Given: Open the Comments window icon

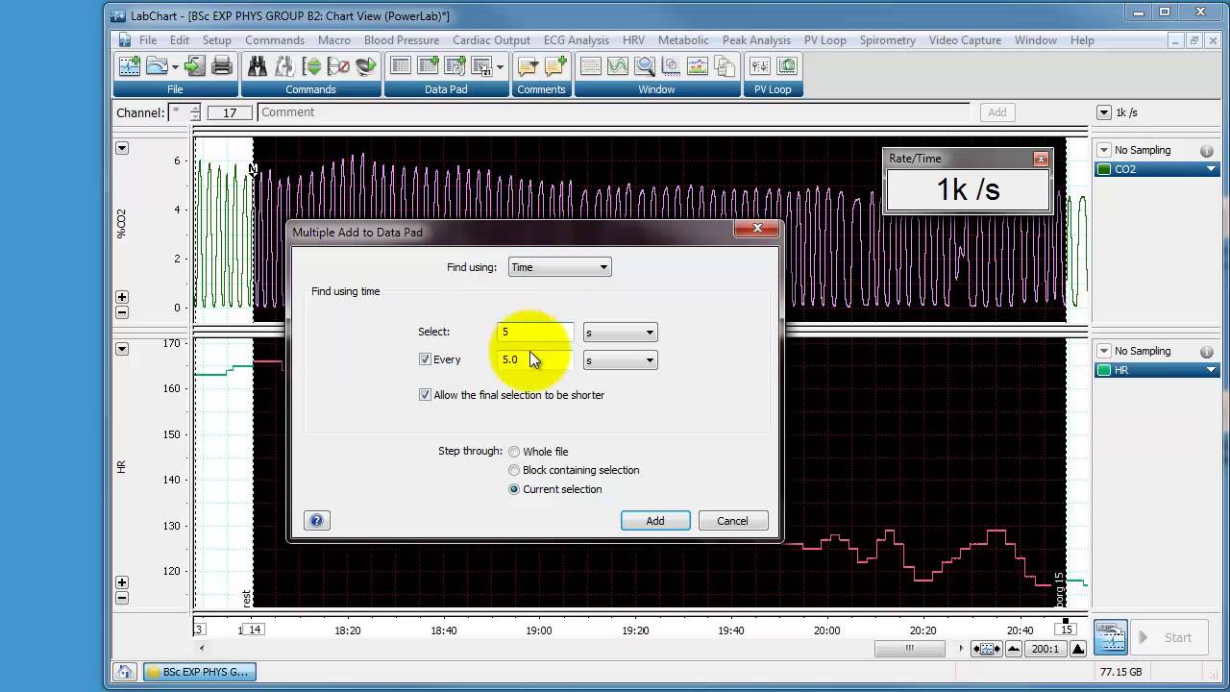Looking at the screenshot, I should tap(528, 66).
